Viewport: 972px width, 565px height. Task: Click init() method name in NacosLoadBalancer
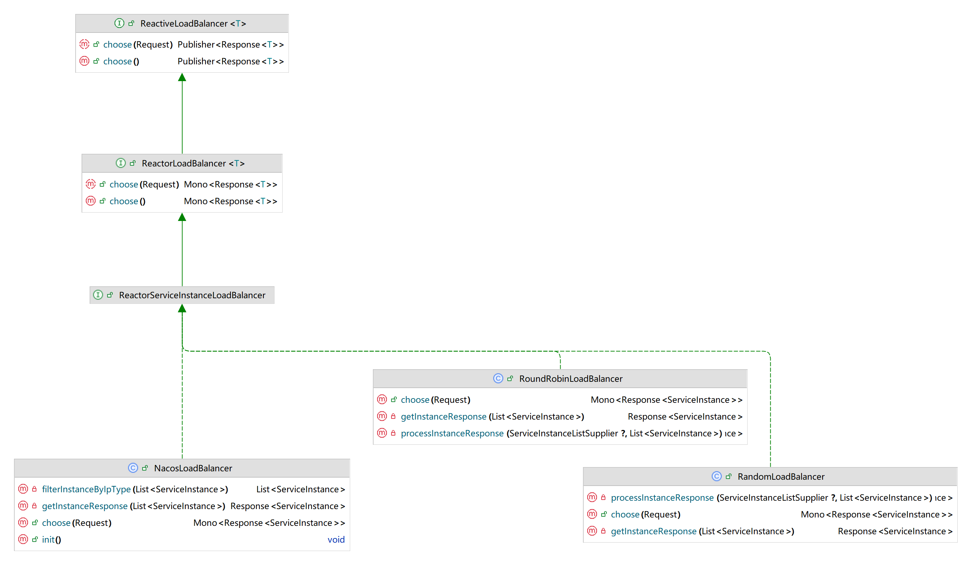pyautogui.click(x=51, y=540)
